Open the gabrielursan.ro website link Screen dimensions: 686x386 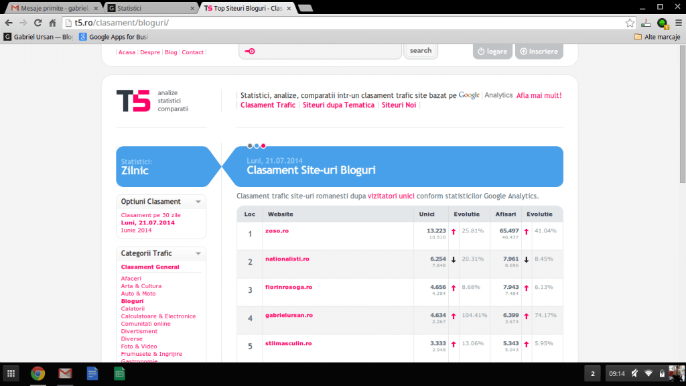coord(289,315)
